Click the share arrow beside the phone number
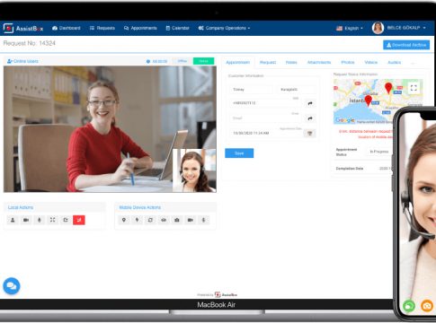This screenshot has height=323, width=436. (310, 103)
